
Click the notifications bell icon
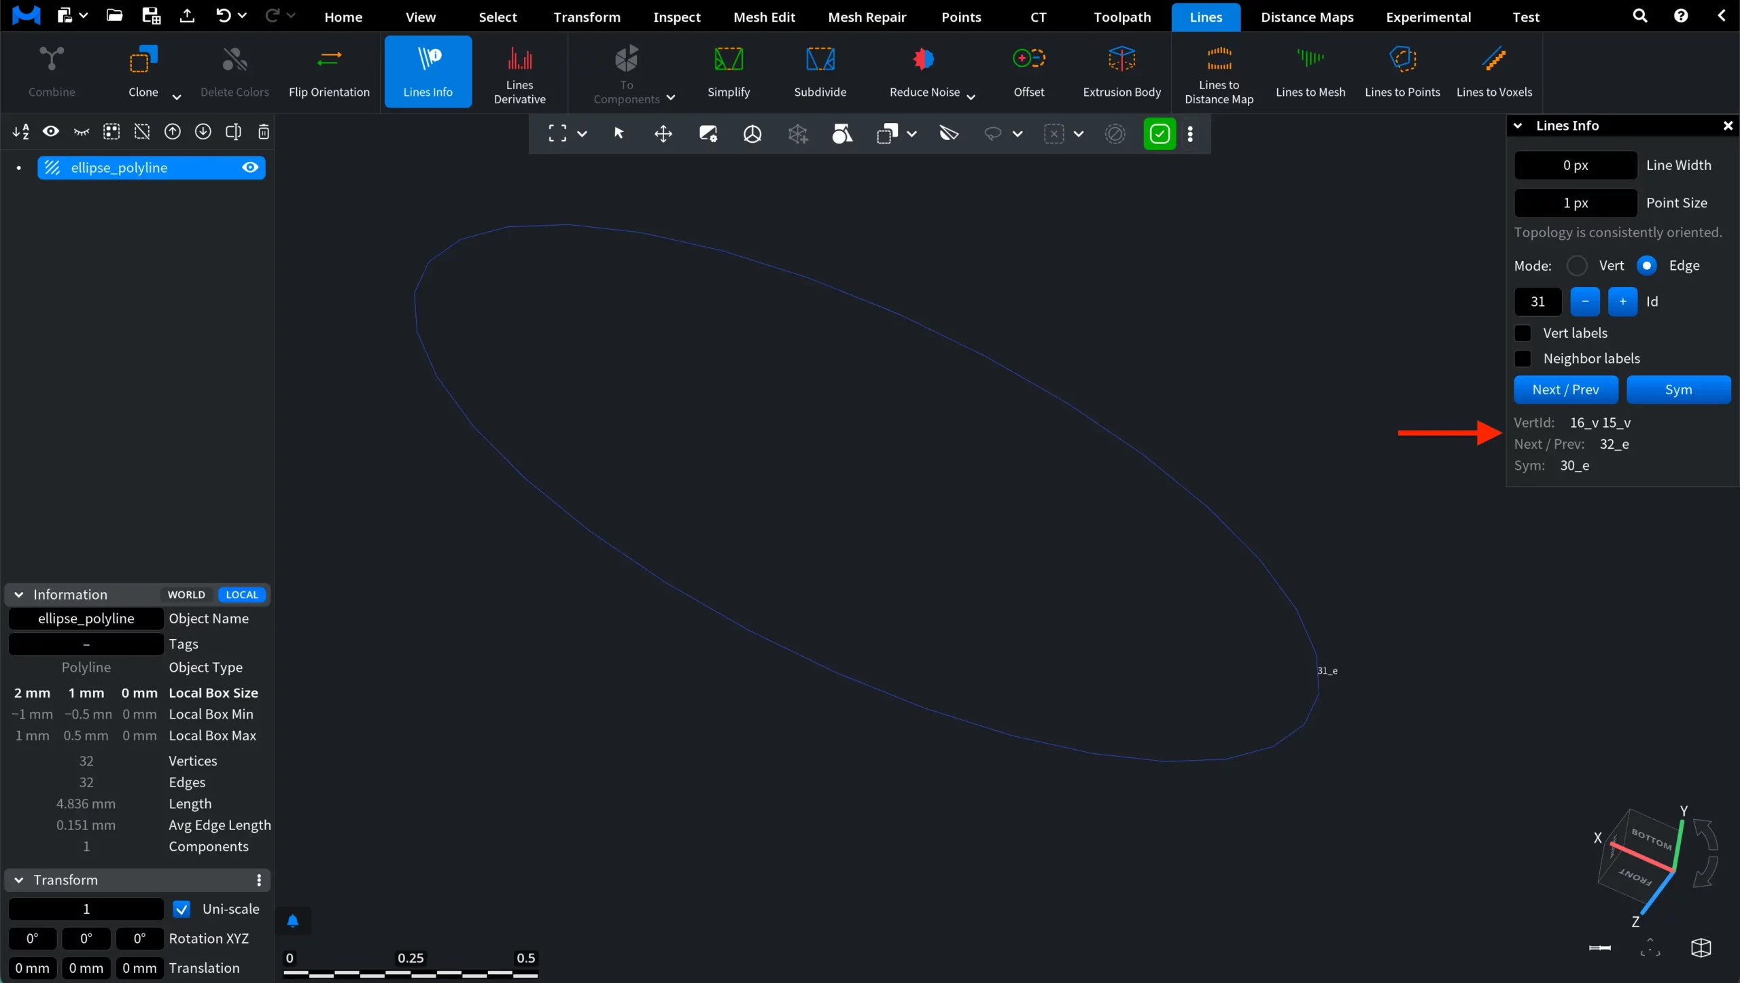(x=293, y=922)
